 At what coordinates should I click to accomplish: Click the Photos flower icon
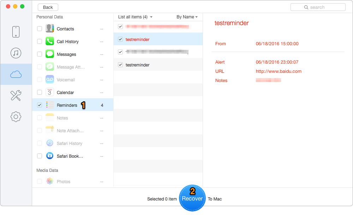pos(50,181)
